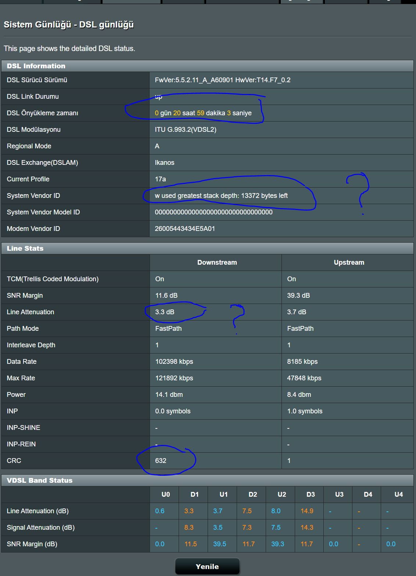
Task: Click the downstream SNR Margin 11.6 dB value
Action: click(x=166, y=296)
